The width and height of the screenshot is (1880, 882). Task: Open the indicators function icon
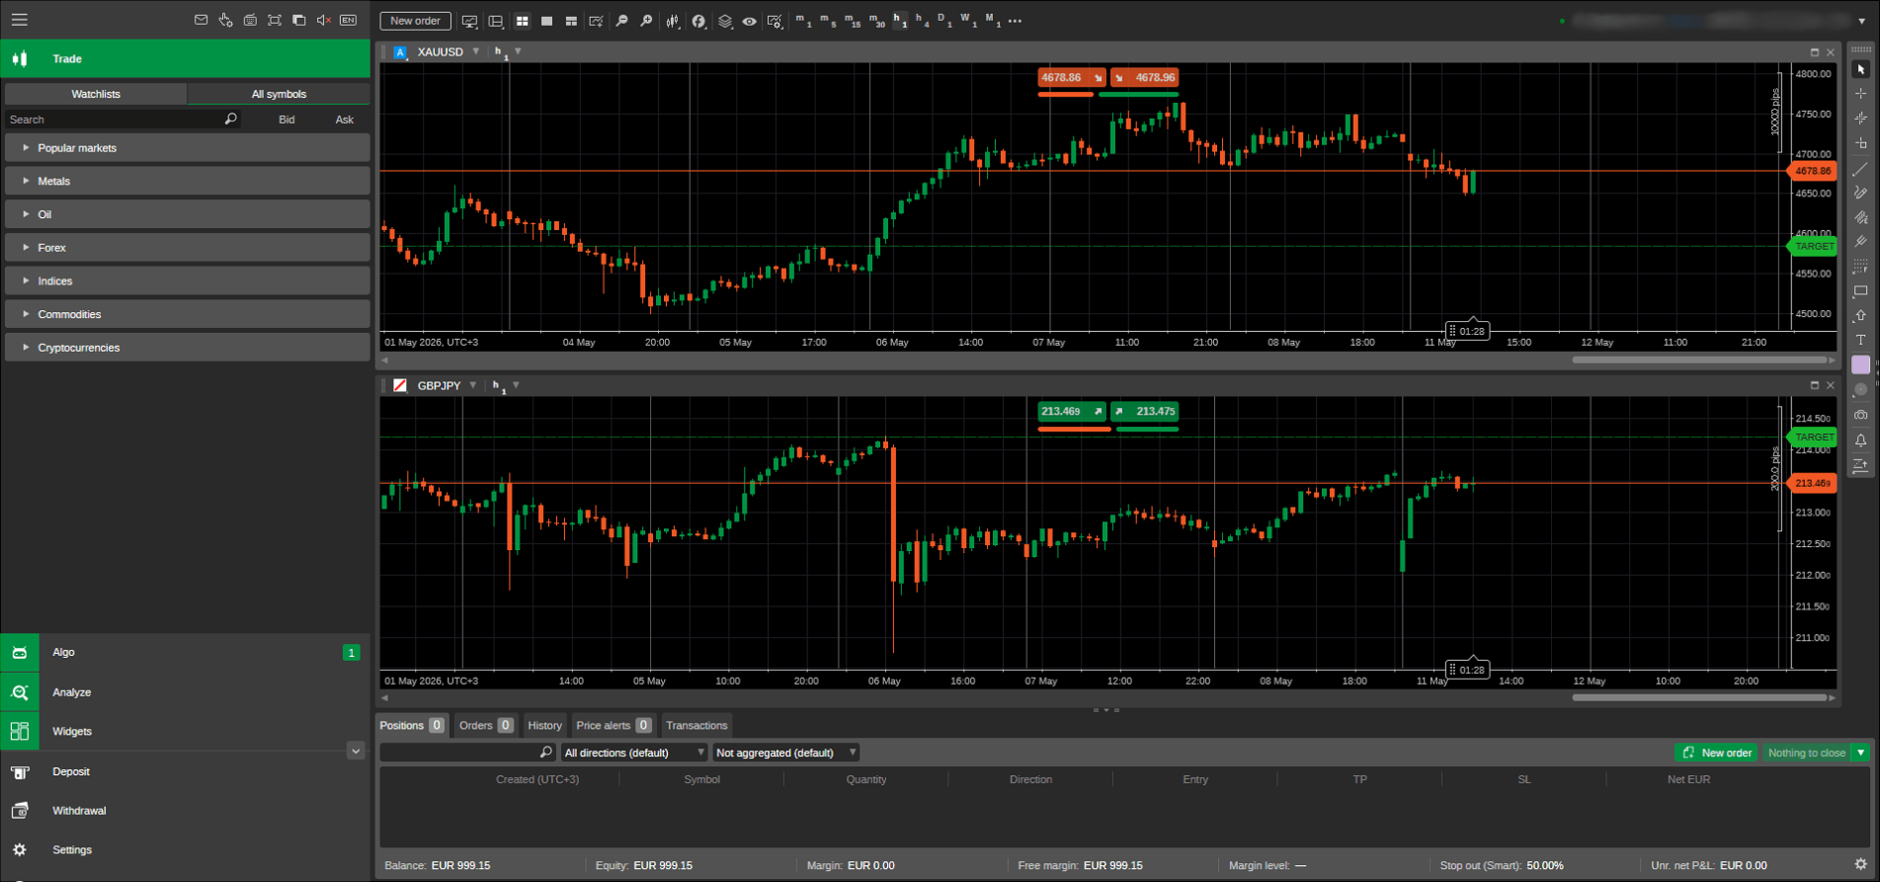tap(699, 21)
